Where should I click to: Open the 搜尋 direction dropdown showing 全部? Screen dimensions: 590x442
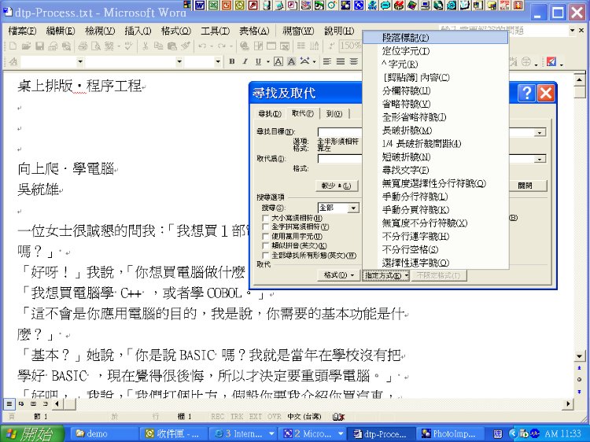[x=354, y=208]
